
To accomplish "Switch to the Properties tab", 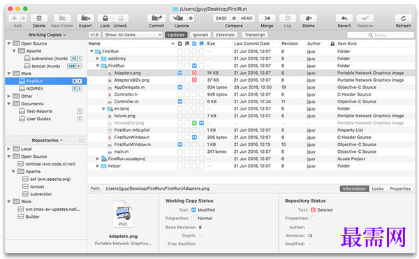I will 400,188.
